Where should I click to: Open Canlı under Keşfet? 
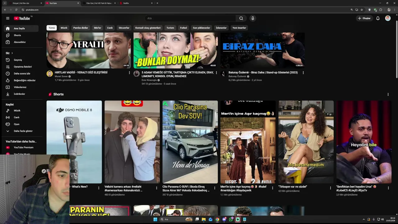coord(21,117)
